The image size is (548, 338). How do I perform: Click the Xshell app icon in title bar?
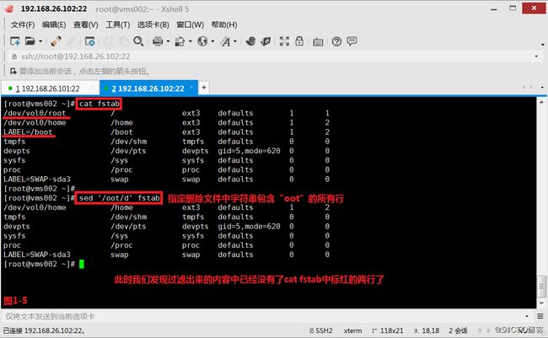pos(9,8)
